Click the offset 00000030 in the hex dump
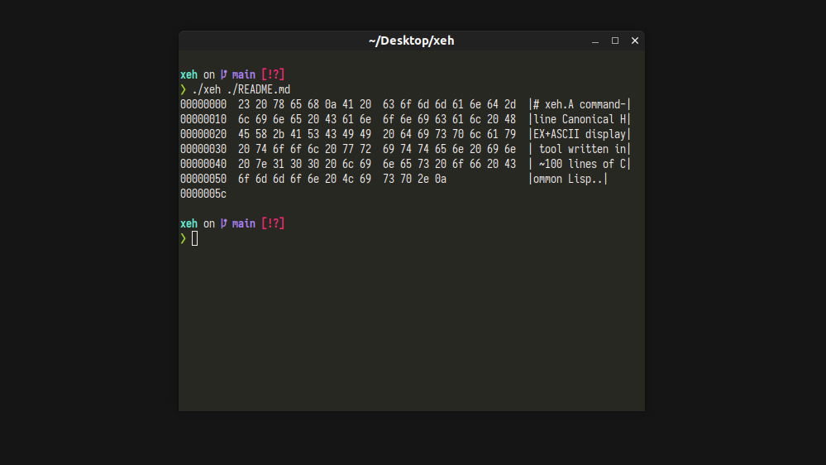 click(x=203, y=149)
